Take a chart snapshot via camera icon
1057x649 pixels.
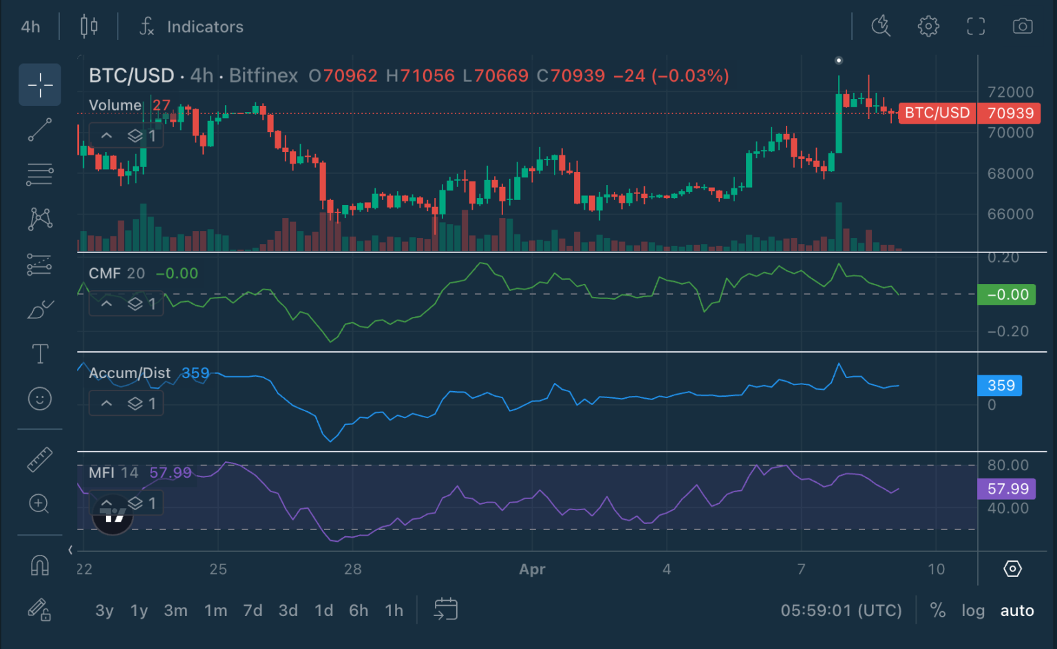coord(1023,26)
